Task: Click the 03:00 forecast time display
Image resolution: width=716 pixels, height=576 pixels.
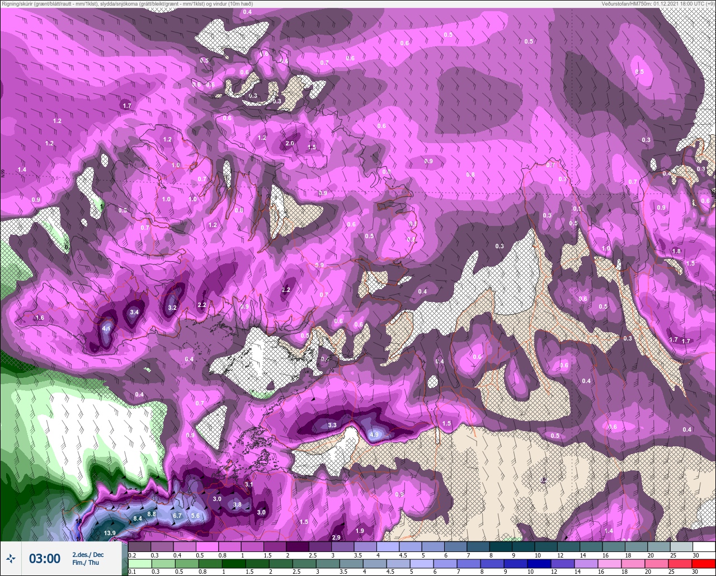Action: pos(45,559)
